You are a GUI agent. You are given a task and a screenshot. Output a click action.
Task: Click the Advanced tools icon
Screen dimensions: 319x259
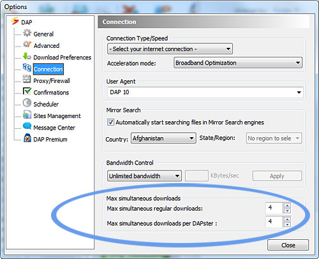[x=27, y=44]
